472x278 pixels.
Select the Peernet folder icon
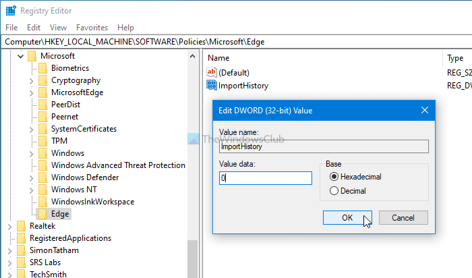click(42, 117)
